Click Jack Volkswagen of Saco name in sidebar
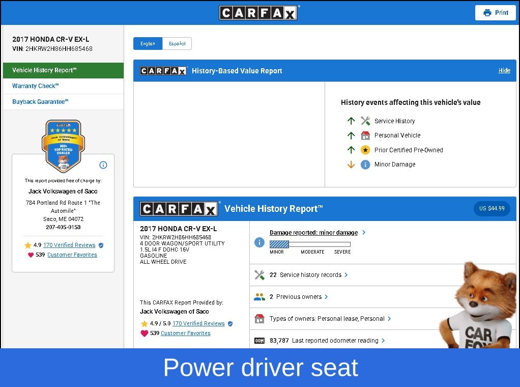520x387 pixels. click(63, 191)
